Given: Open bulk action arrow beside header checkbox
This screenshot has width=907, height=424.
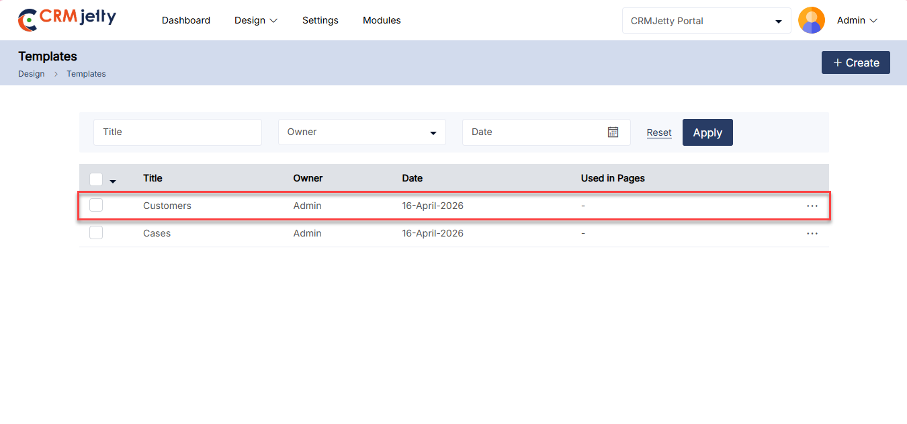Looking at the screenshot, I should 113,181.
